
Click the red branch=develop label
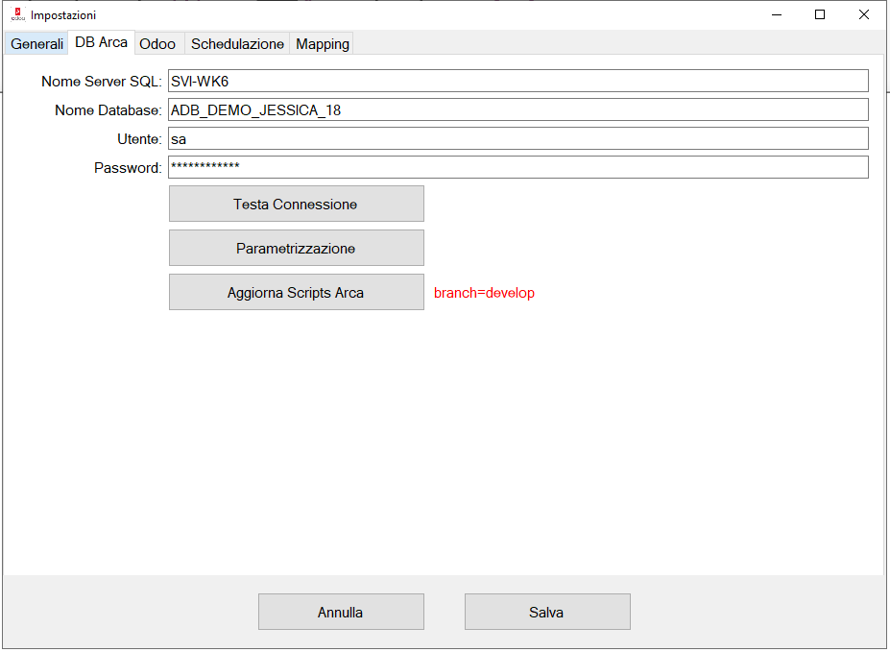click(484, 293)
